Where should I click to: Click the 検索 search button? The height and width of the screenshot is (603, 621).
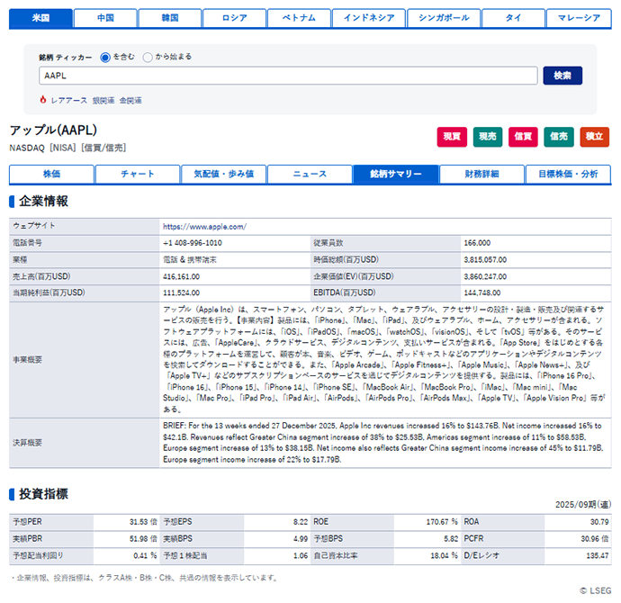[x=562, y=76]
